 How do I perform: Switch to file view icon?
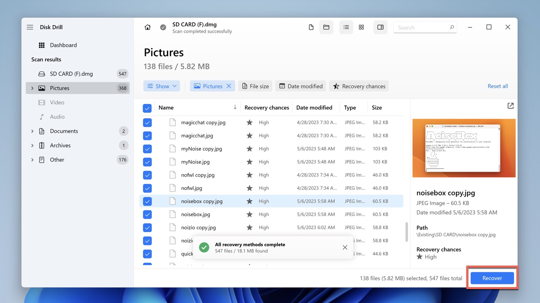pos(311,27)
